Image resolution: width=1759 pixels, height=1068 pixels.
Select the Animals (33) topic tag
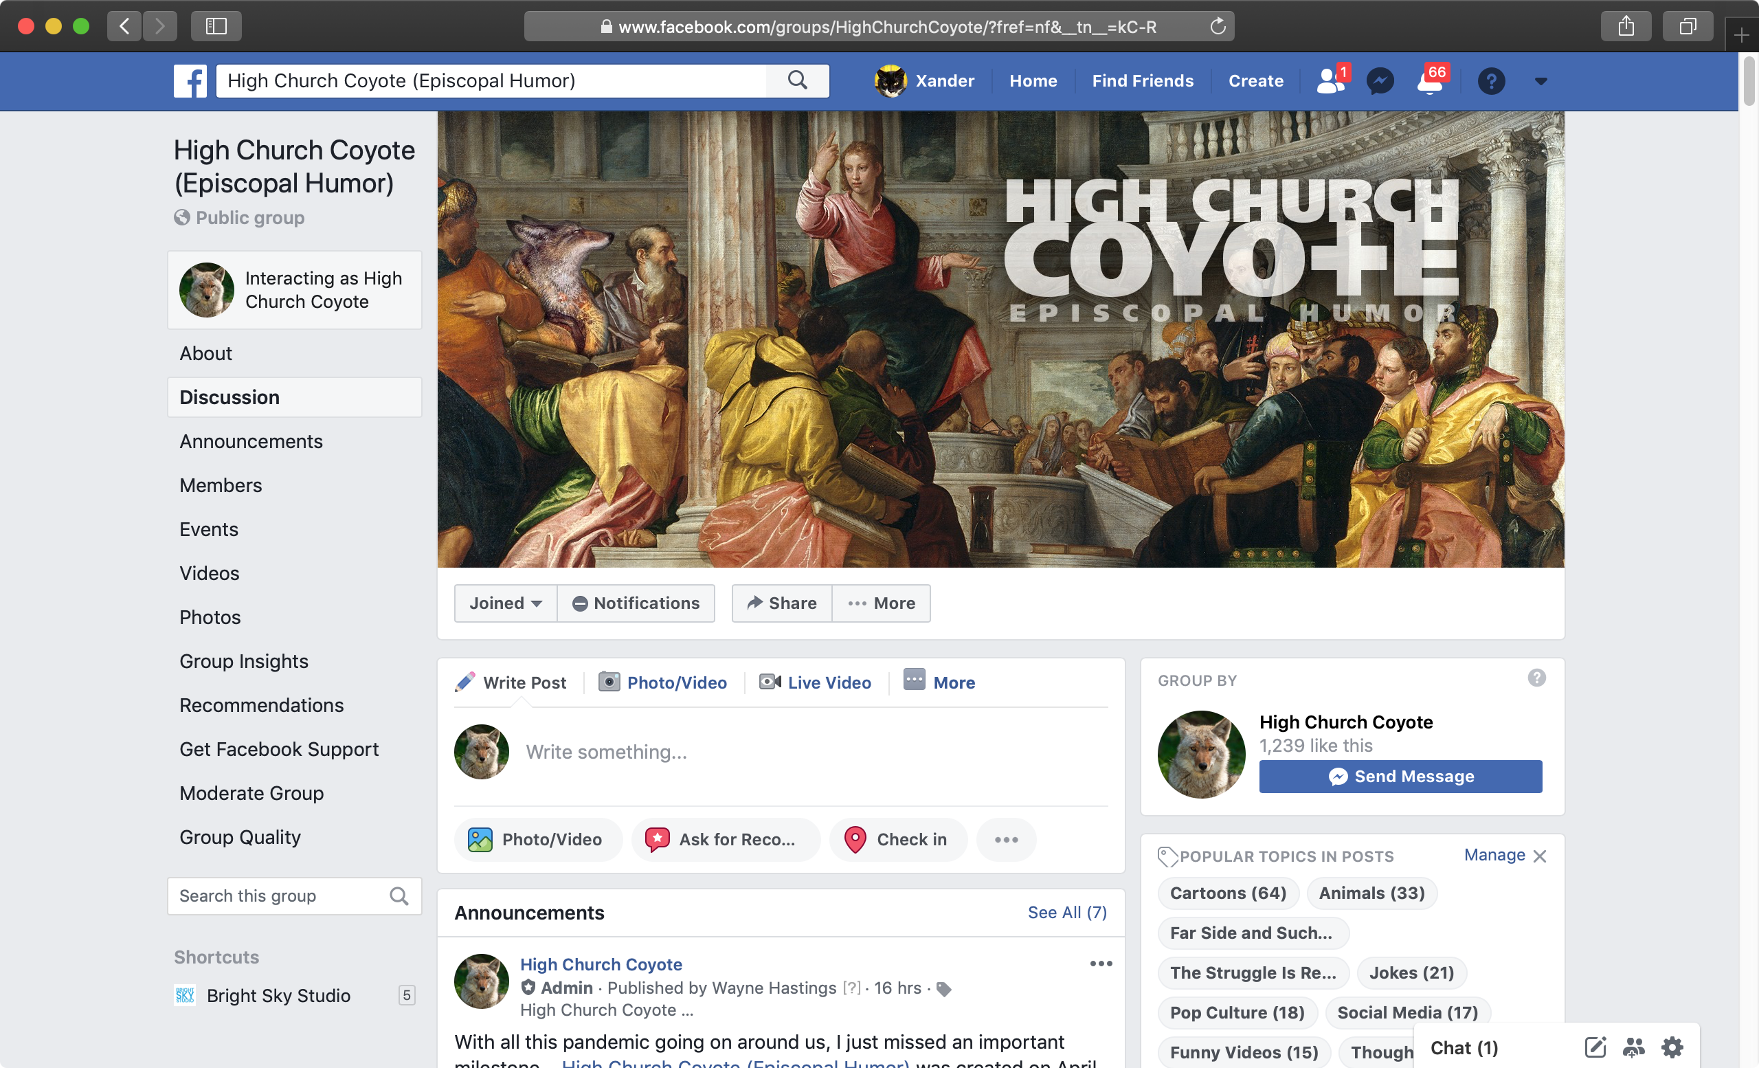(1371, 893)
